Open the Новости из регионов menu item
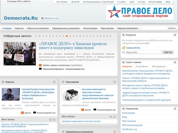The image size is (178, 133). [x=38, y=28]
